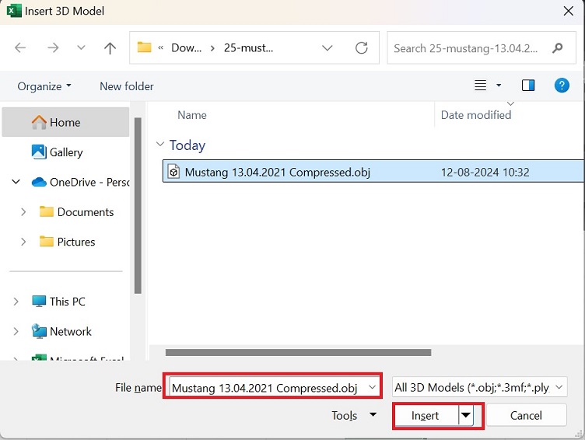Collapse the Today group
Screen dimensions: 585x440
point(160,145)
